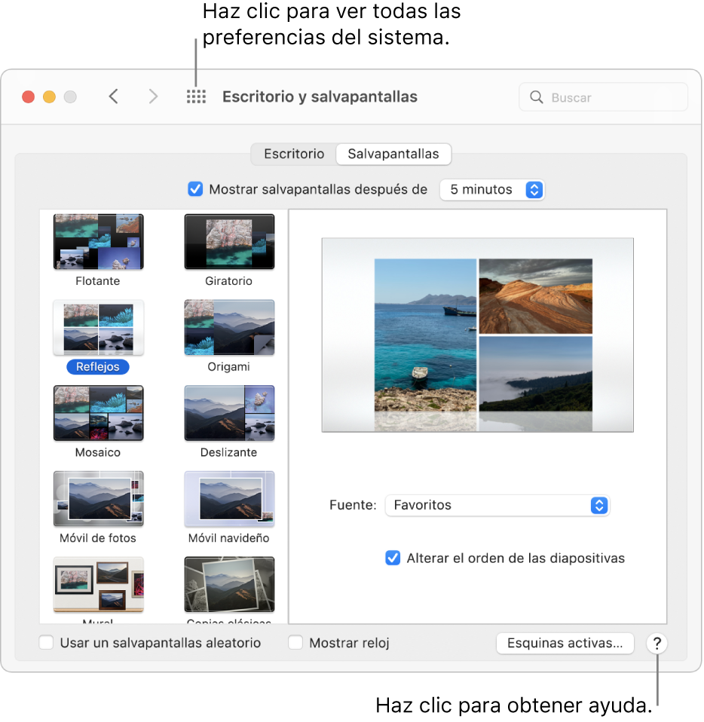This screenshot has height=722, width=704.
Task: Disable Mostrar salvapantallas después de
Action: [x=195, y=189]
